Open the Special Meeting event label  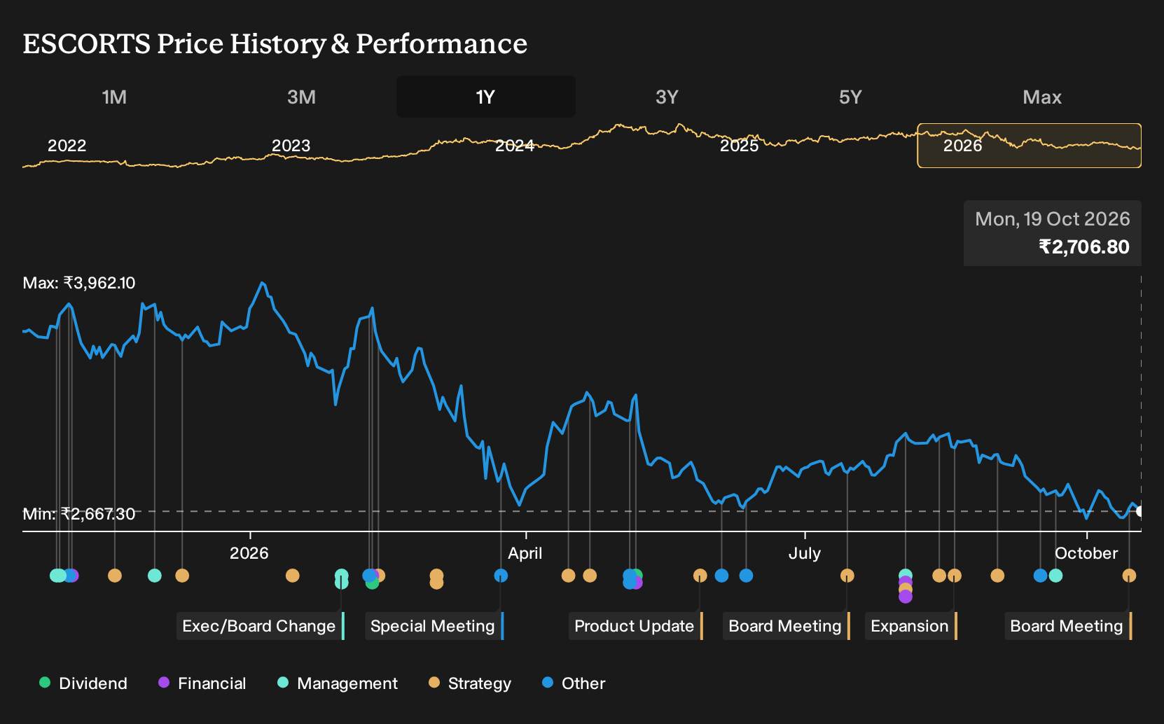tap(434, 626)
